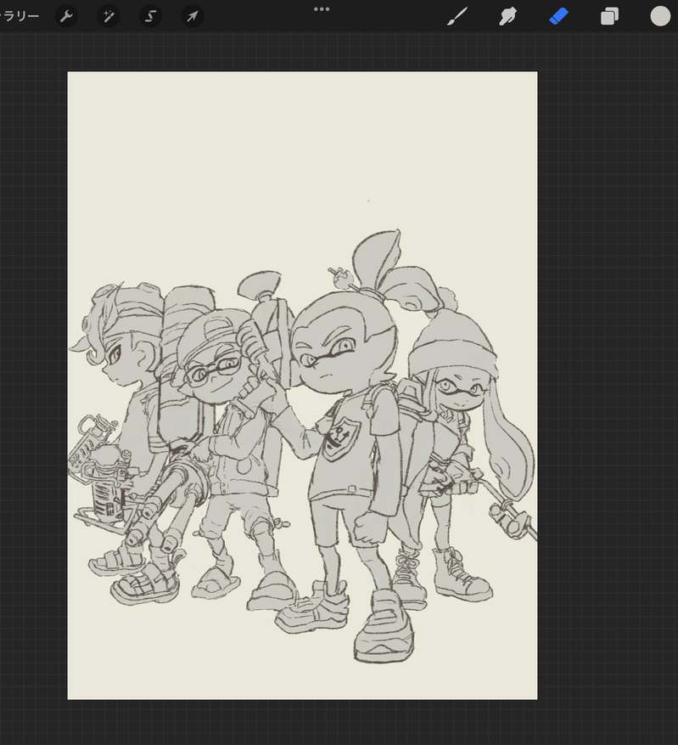This screenshot has width=678, height=745.
Task: Open the Actions wrench menu
Action: pos(66,17)
